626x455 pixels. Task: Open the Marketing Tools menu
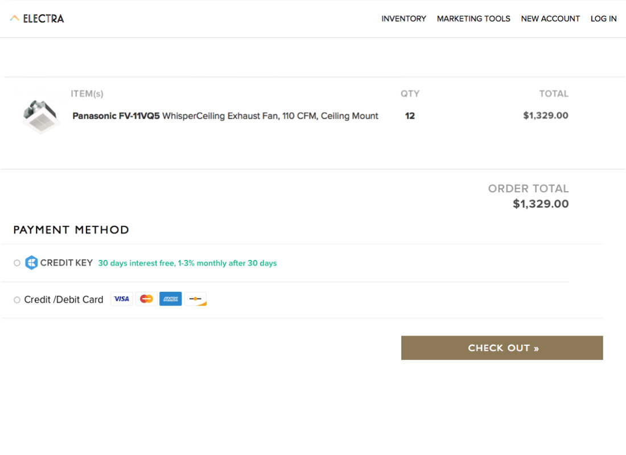pyautogui.click(x=473, y=19)
